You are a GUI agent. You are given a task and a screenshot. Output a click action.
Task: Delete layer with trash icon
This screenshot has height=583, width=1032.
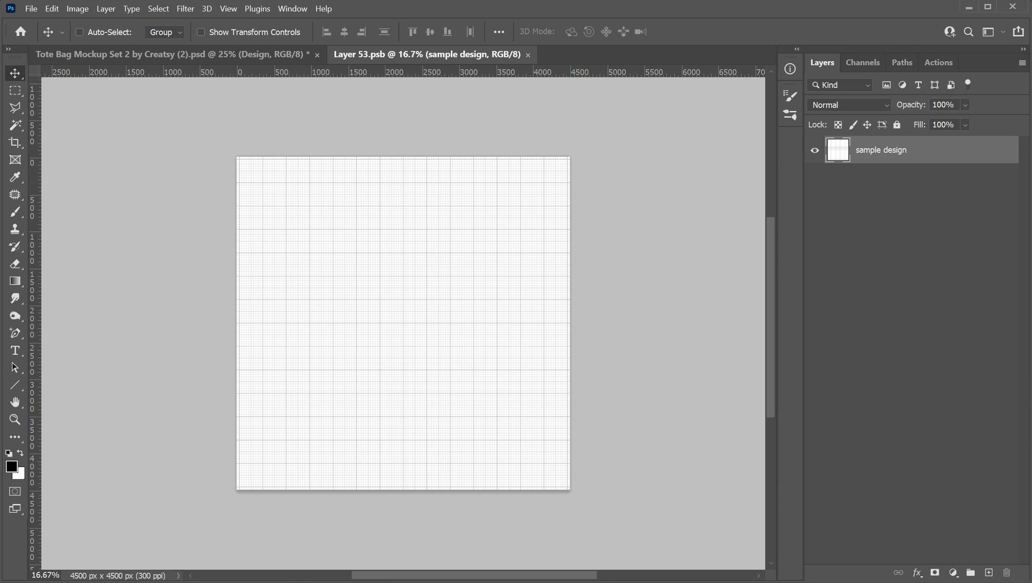pos(1007,573)
